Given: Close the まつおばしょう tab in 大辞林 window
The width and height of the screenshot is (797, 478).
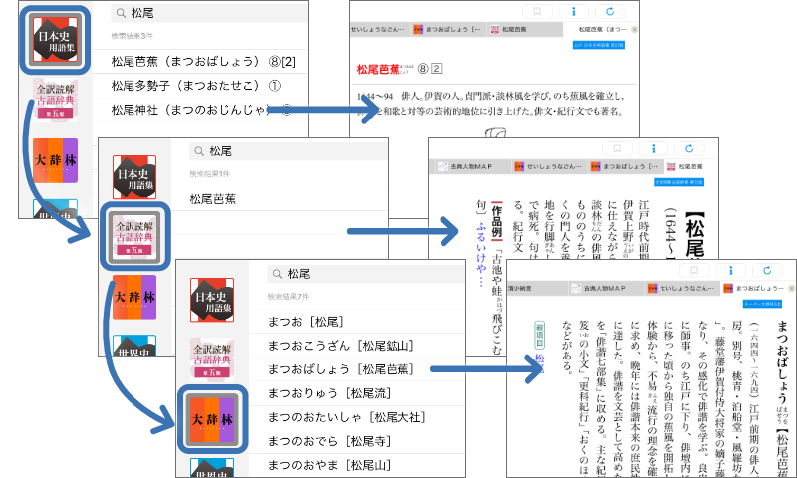Looking at the screenshot, I should point(791,288).
